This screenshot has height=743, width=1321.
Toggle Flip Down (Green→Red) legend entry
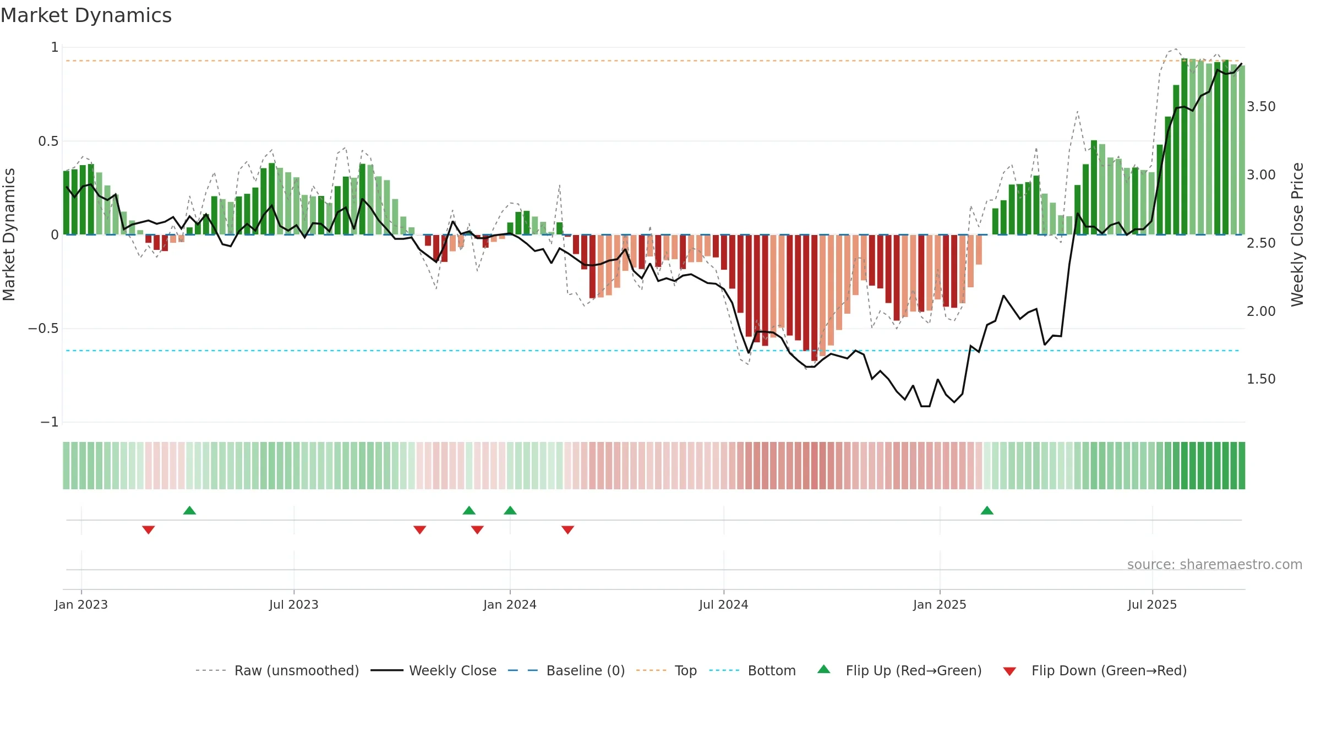(1095, 670)
